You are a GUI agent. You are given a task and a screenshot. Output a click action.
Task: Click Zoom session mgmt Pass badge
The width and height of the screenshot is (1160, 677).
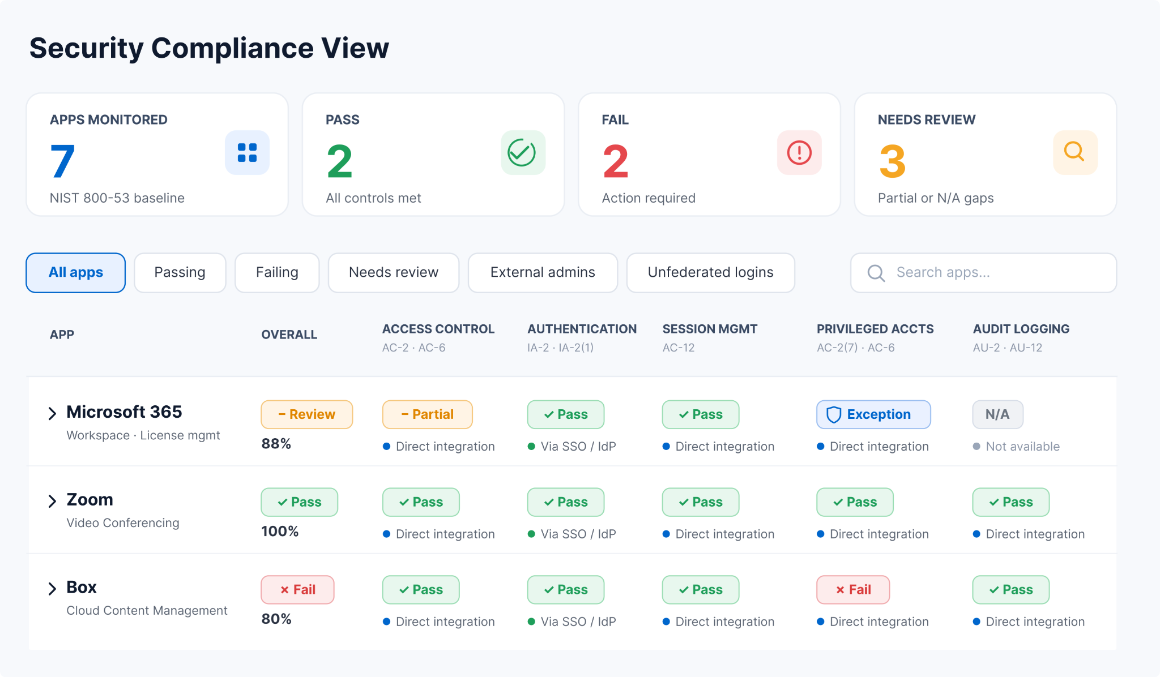pos(701,502)
